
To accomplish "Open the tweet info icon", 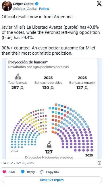I will (99, 163).
